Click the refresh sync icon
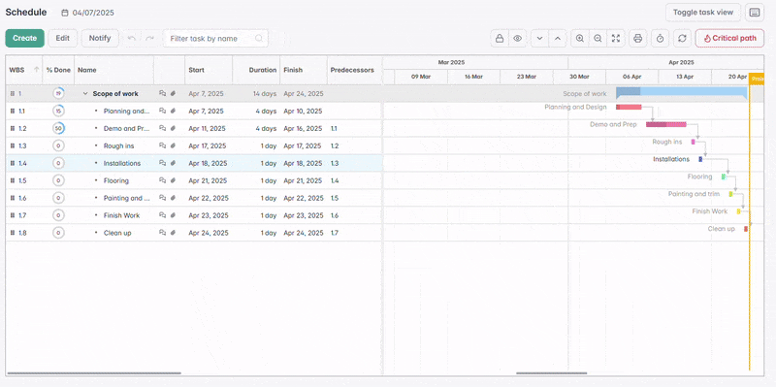The image size is (776, 387). (682, 38)
